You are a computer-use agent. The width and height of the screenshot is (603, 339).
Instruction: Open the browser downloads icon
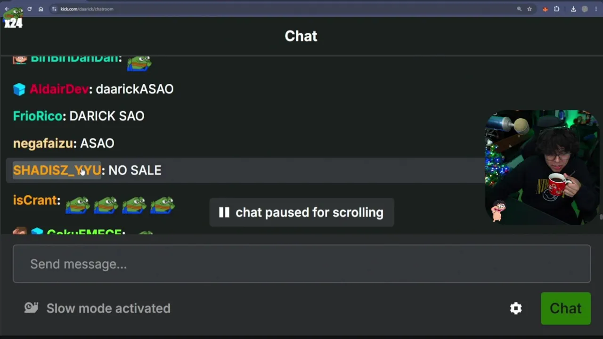point(573,9)
